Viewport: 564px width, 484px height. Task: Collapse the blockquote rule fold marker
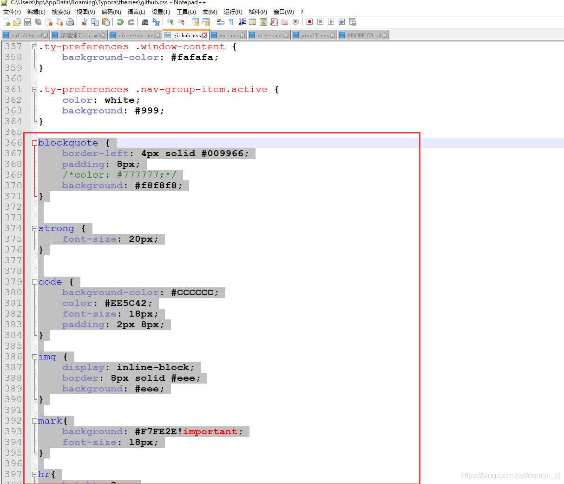tap(34, 143)
